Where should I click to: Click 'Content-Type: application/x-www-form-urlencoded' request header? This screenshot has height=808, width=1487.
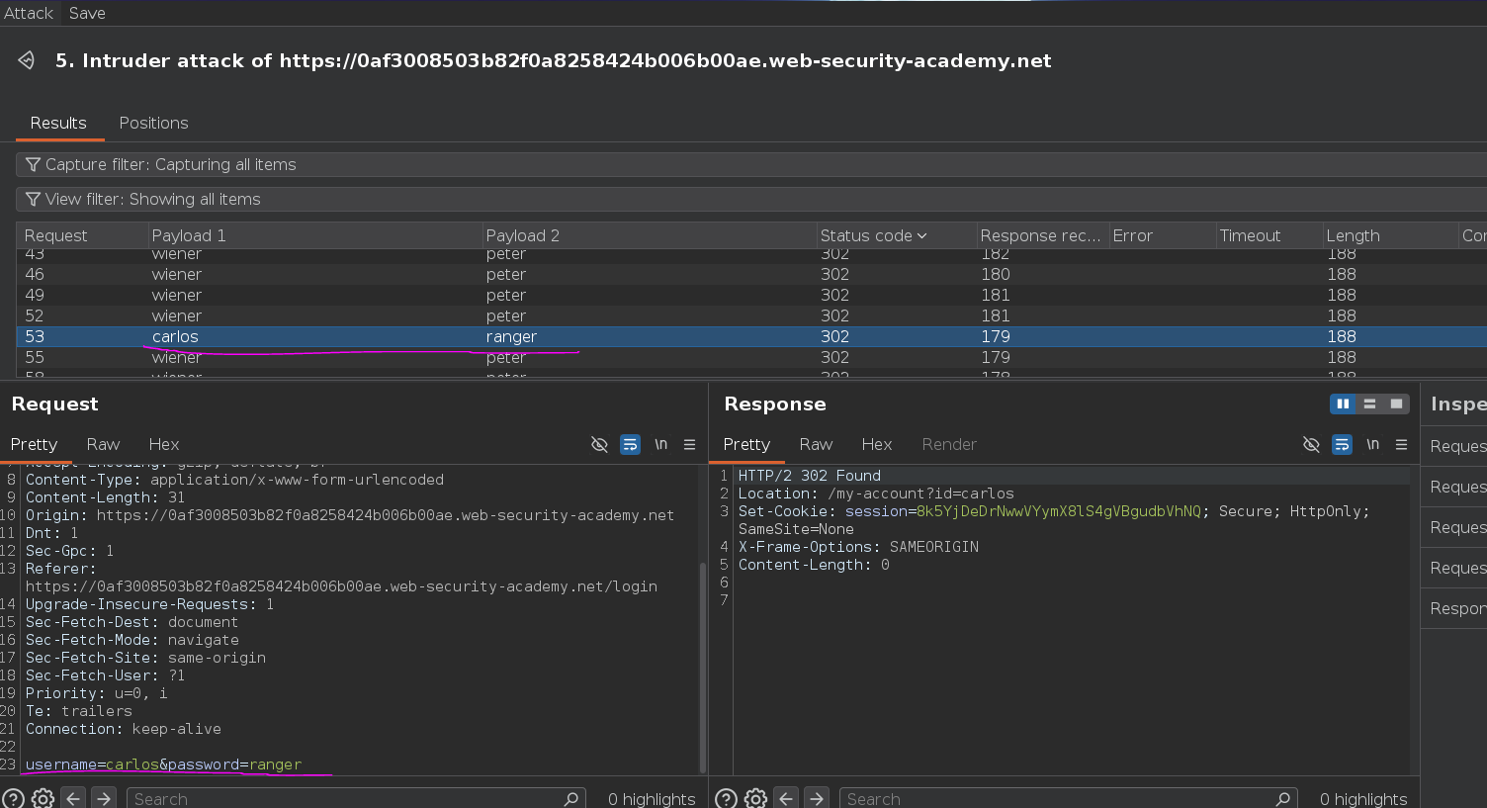click(x=234, y=480)
